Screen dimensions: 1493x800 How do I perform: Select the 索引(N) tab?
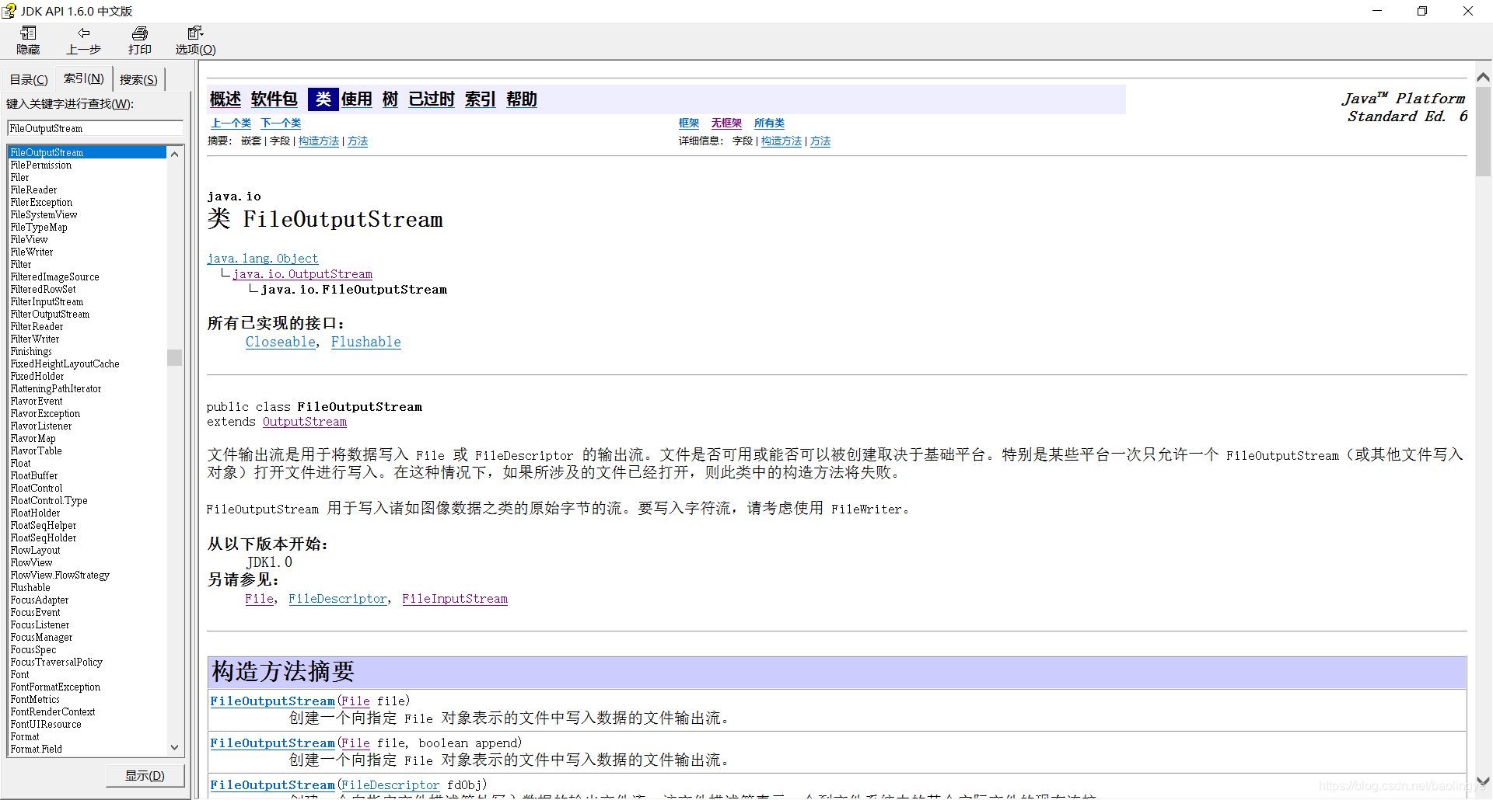click(x=82, y=78)
